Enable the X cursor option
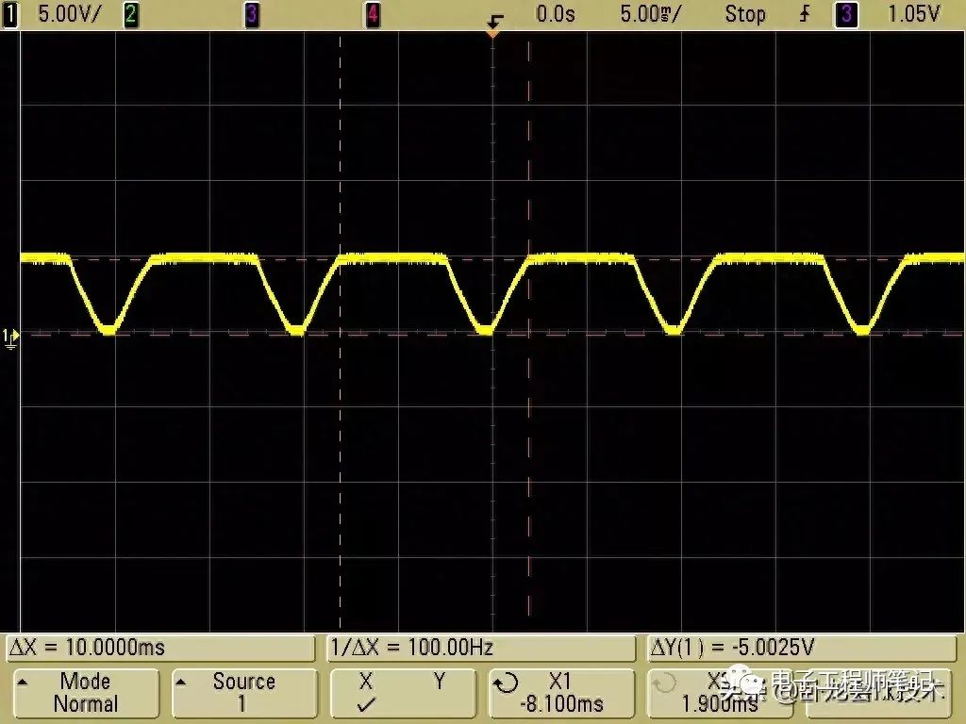 [366, 693]
